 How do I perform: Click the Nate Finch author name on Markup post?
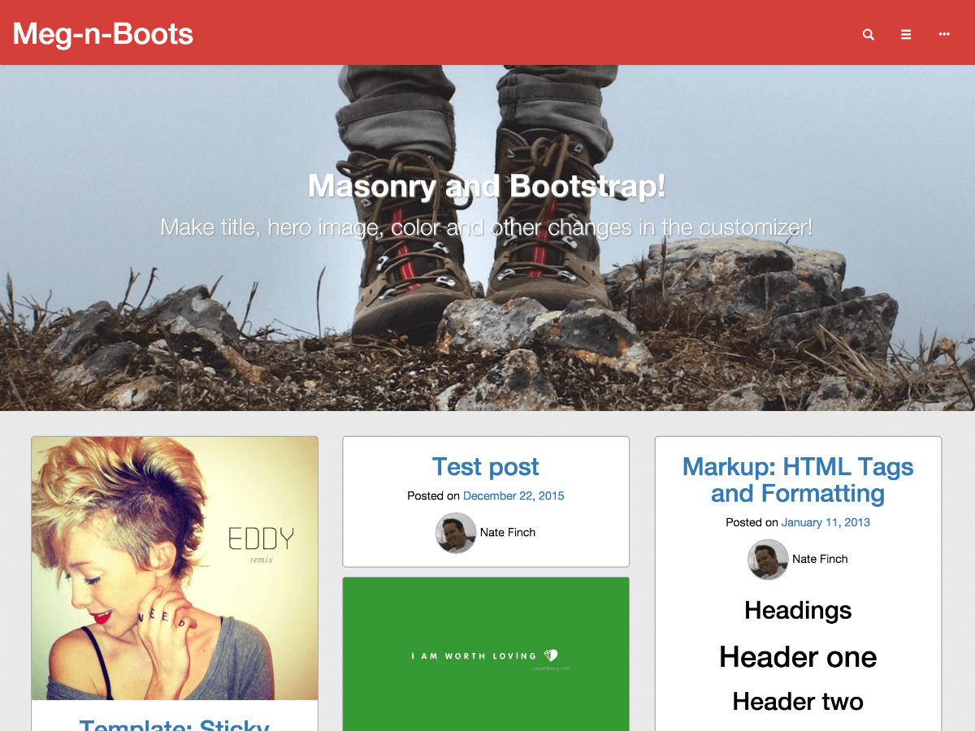(820, 560)
